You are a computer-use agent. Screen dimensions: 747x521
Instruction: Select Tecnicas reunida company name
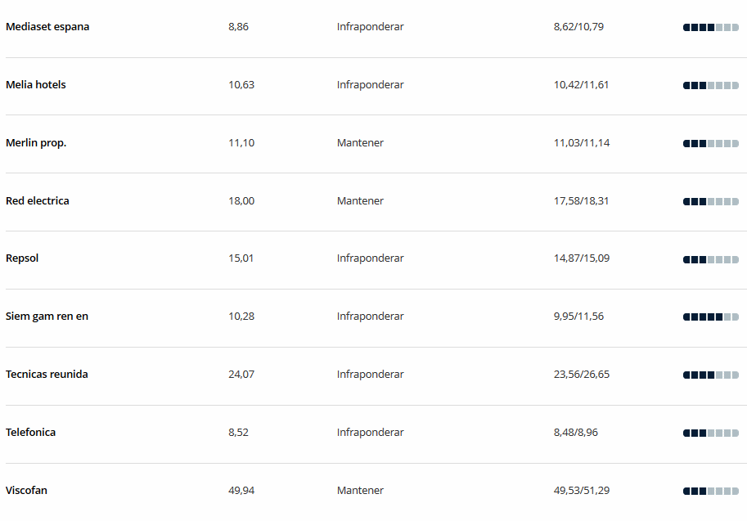tap(47, 375)
